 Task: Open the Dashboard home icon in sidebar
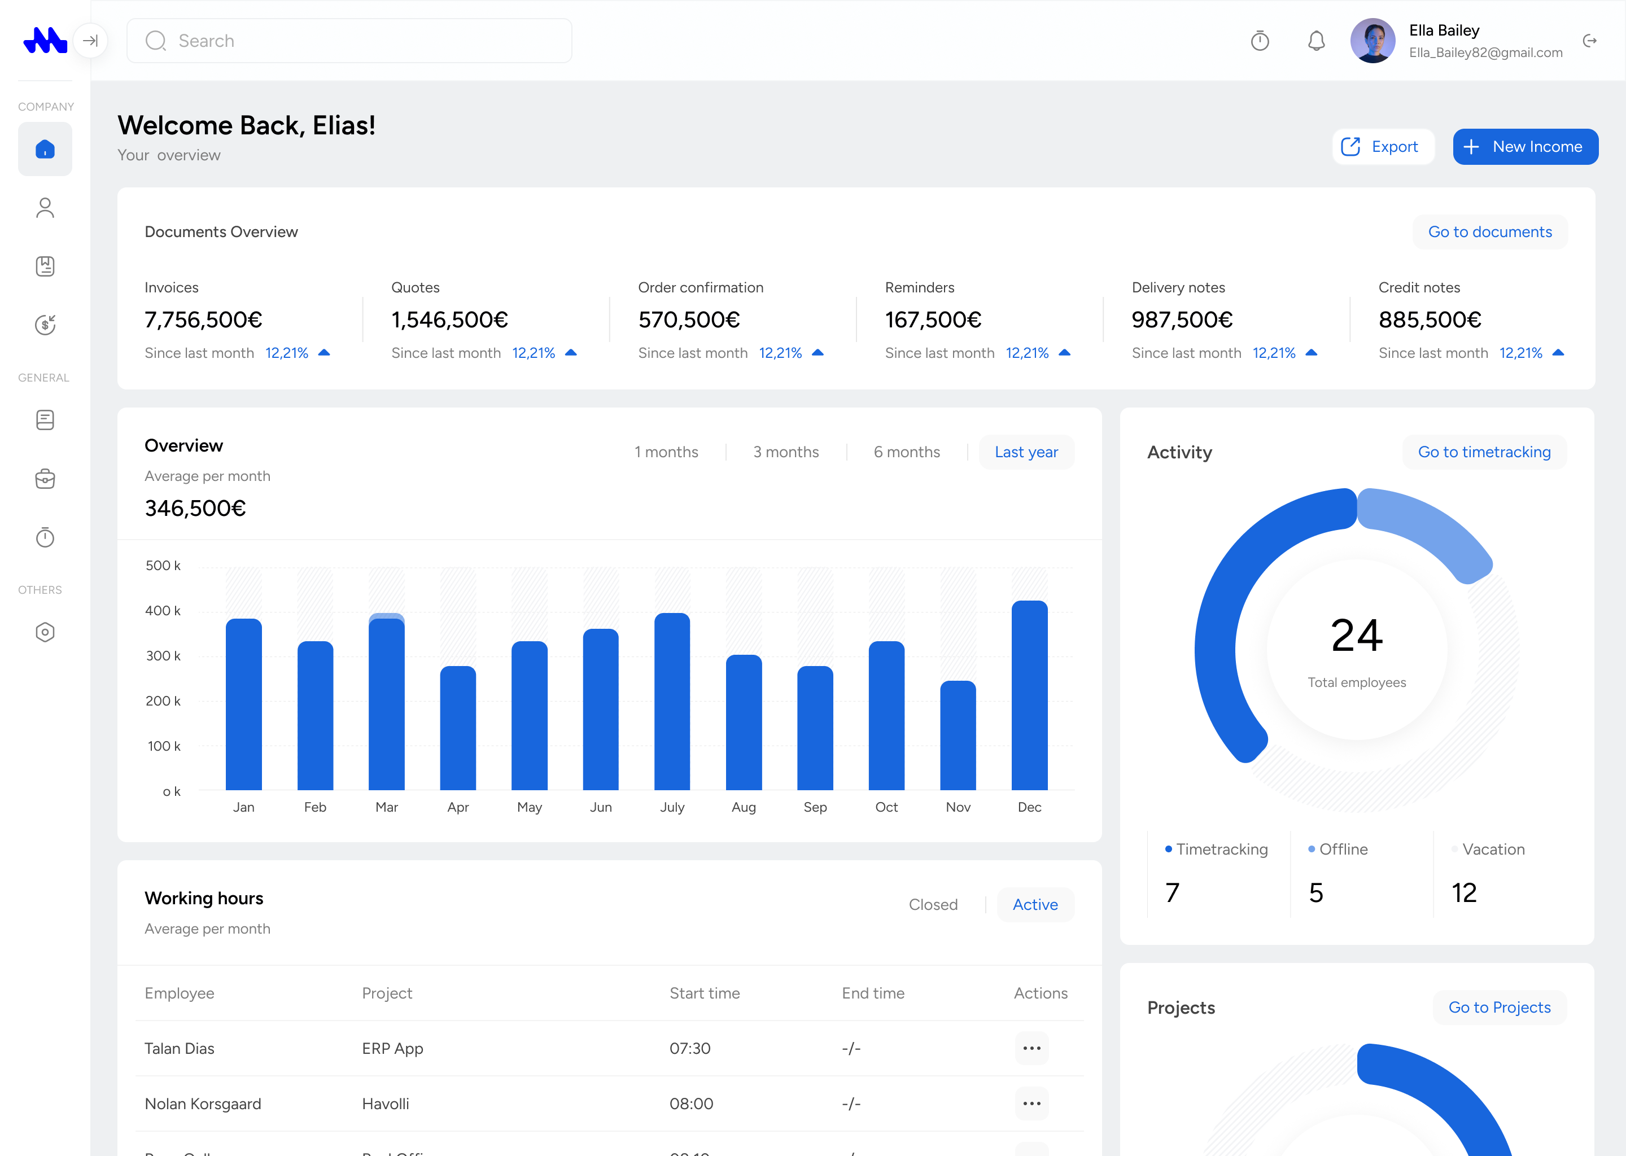45,149
